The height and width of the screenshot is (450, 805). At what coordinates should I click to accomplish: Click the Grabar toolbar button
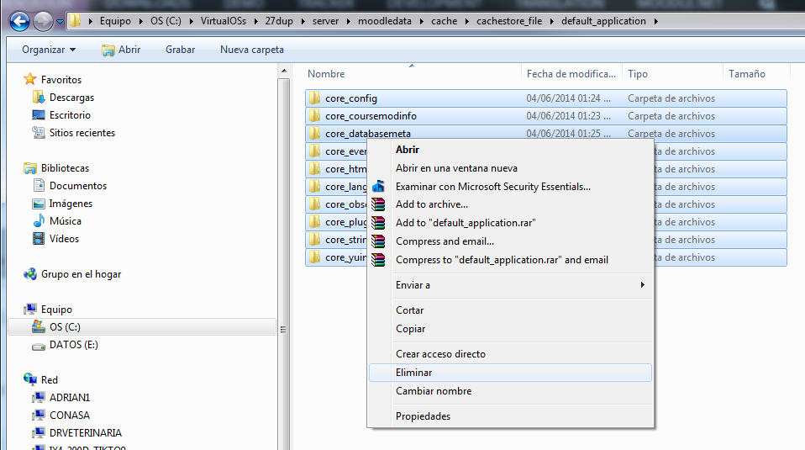[180, 50]
